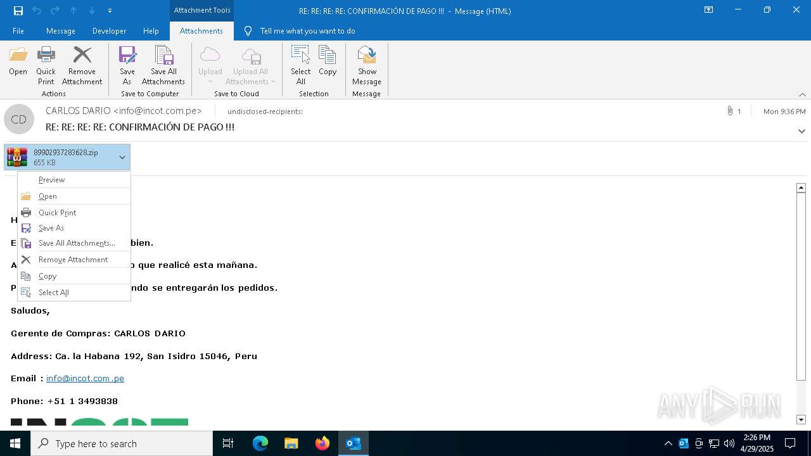Show hidden tray icons chevron

click(x=668, y=443)
